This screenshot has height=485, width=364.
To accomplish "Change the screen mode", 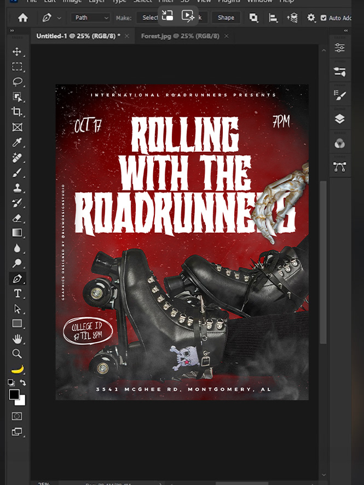I will pyautogui.click(x=17, y=432).
